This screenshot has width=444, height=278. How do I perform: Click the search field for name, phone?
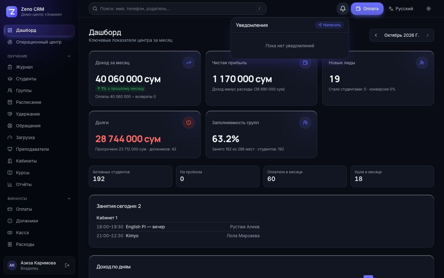178,9
